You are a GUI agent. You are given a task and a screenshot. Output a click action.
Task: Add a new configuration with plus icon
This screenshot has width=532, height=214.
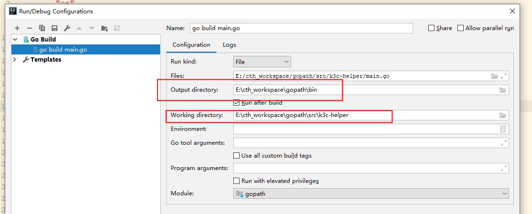17,28
